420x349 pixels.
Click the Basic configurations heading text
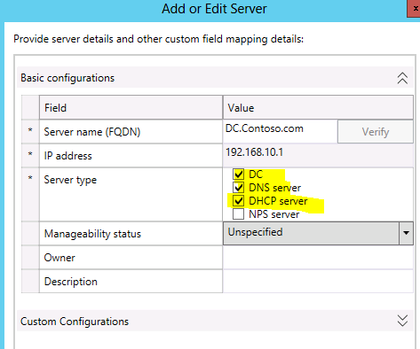coord(67,78)
